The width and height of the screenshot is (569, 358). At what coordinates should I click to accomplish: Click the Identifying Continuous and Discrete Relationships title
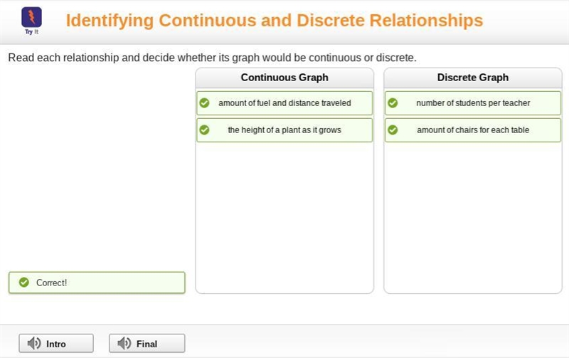pos(275,21)
